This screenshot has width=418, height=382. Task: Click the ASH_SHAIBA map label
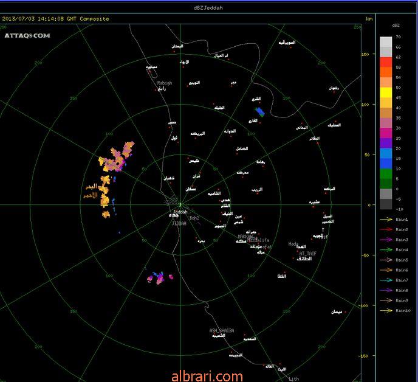tap(222, 330)
